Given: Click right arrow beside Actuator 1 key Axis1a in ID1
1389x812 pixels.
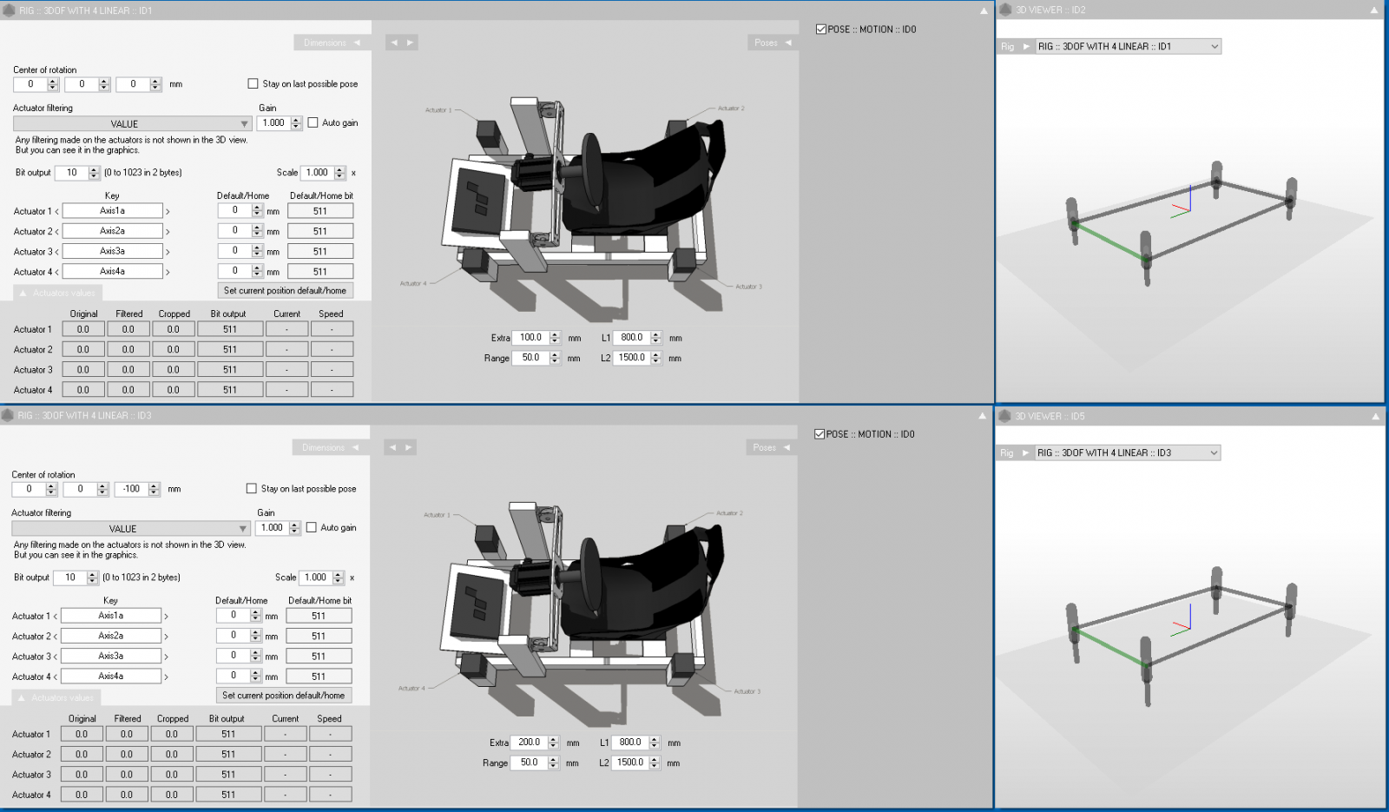Looking at the screenshot, I should 168,212.
